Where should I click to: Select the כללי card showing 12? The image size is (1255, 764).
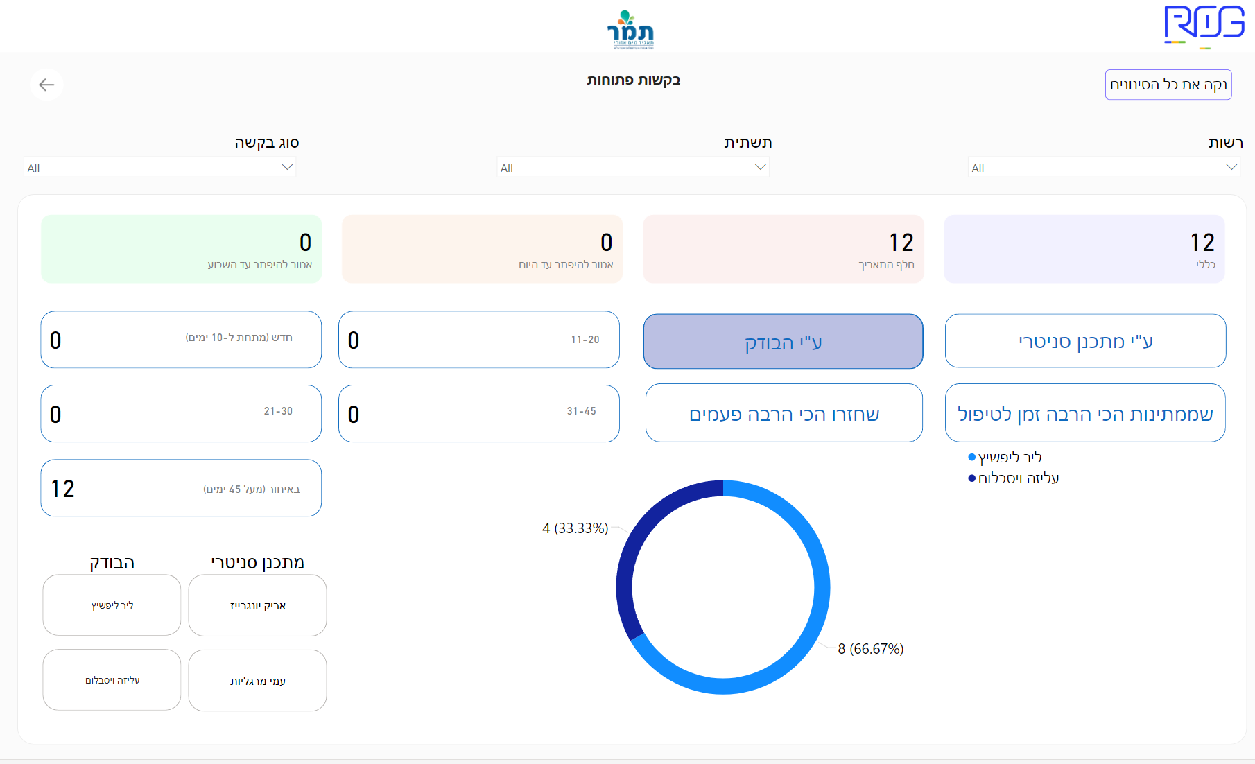[x=1084, y=249]
